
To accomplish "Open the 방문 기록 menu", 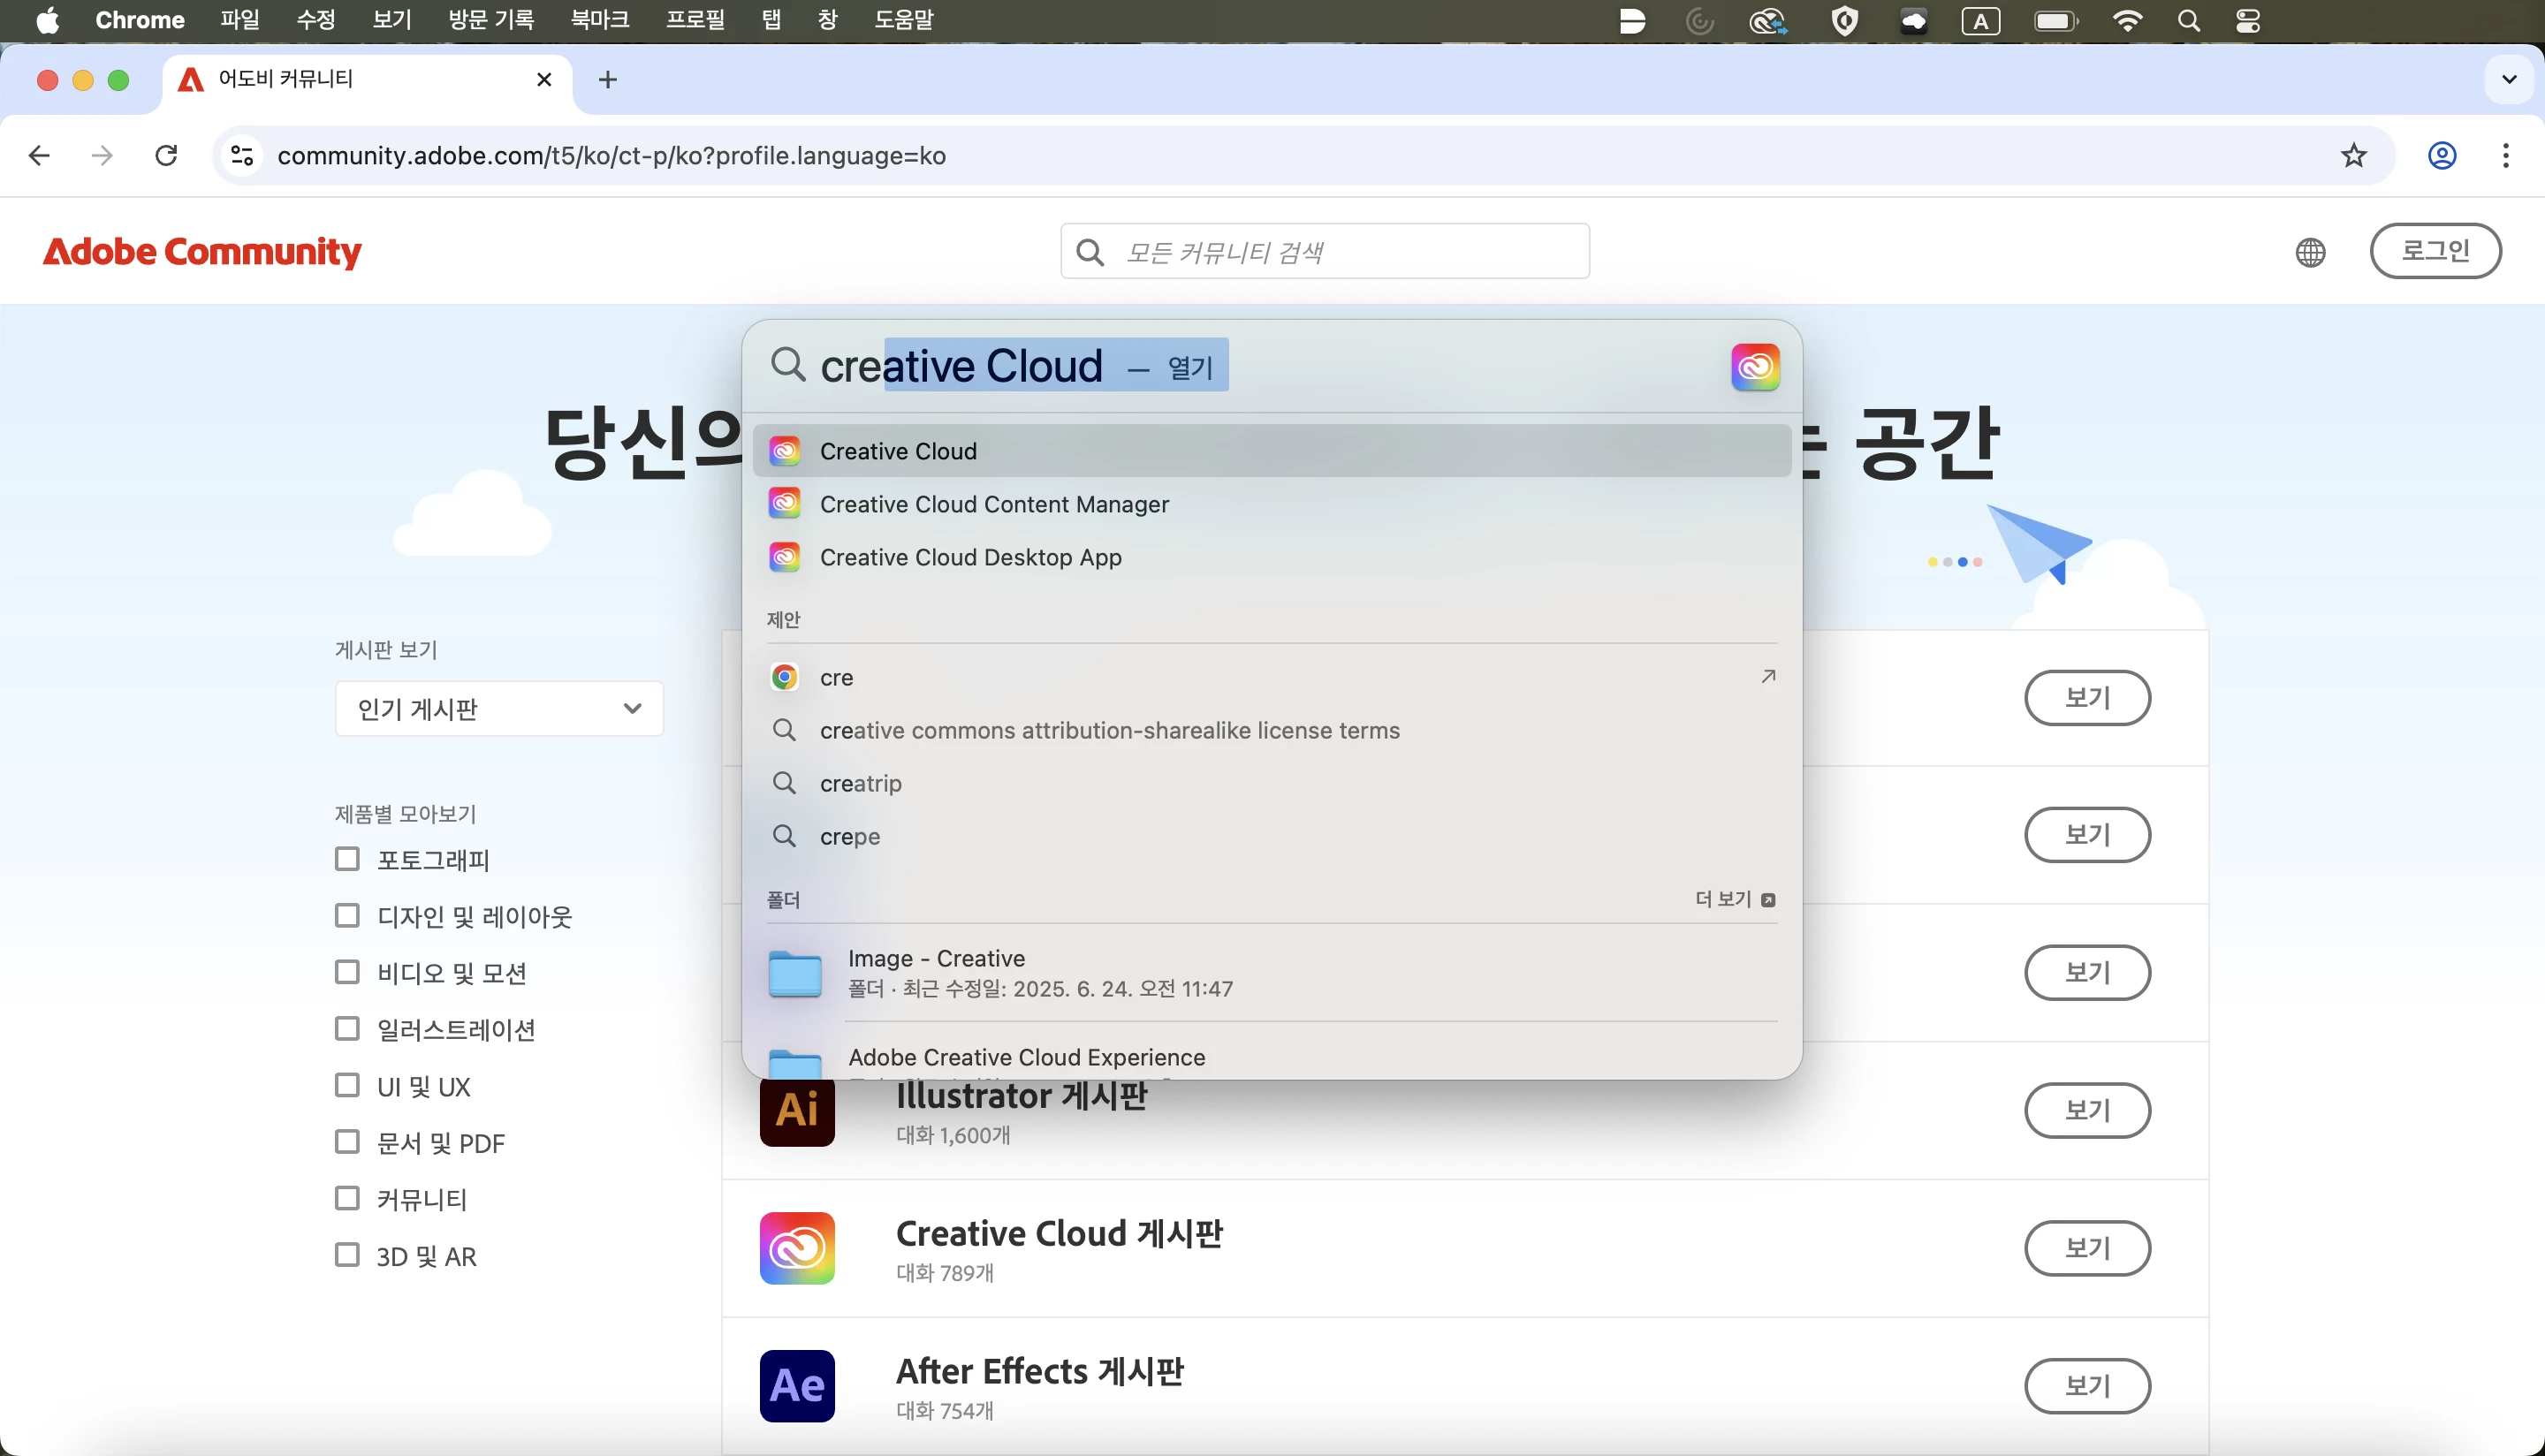I will click(491, 20).
